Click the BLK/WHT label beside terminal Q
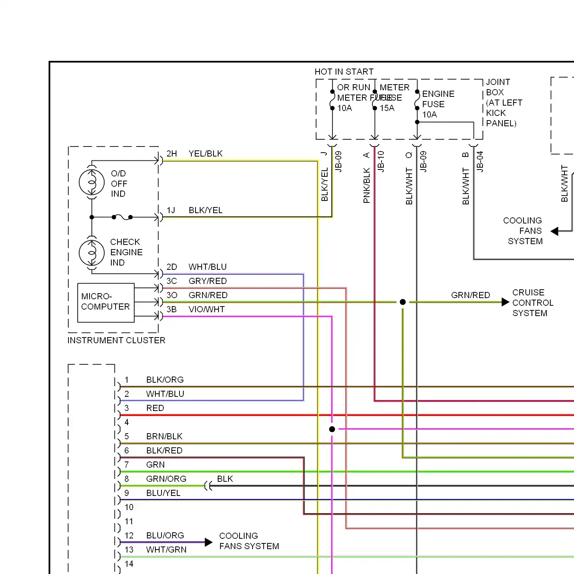 409,186
